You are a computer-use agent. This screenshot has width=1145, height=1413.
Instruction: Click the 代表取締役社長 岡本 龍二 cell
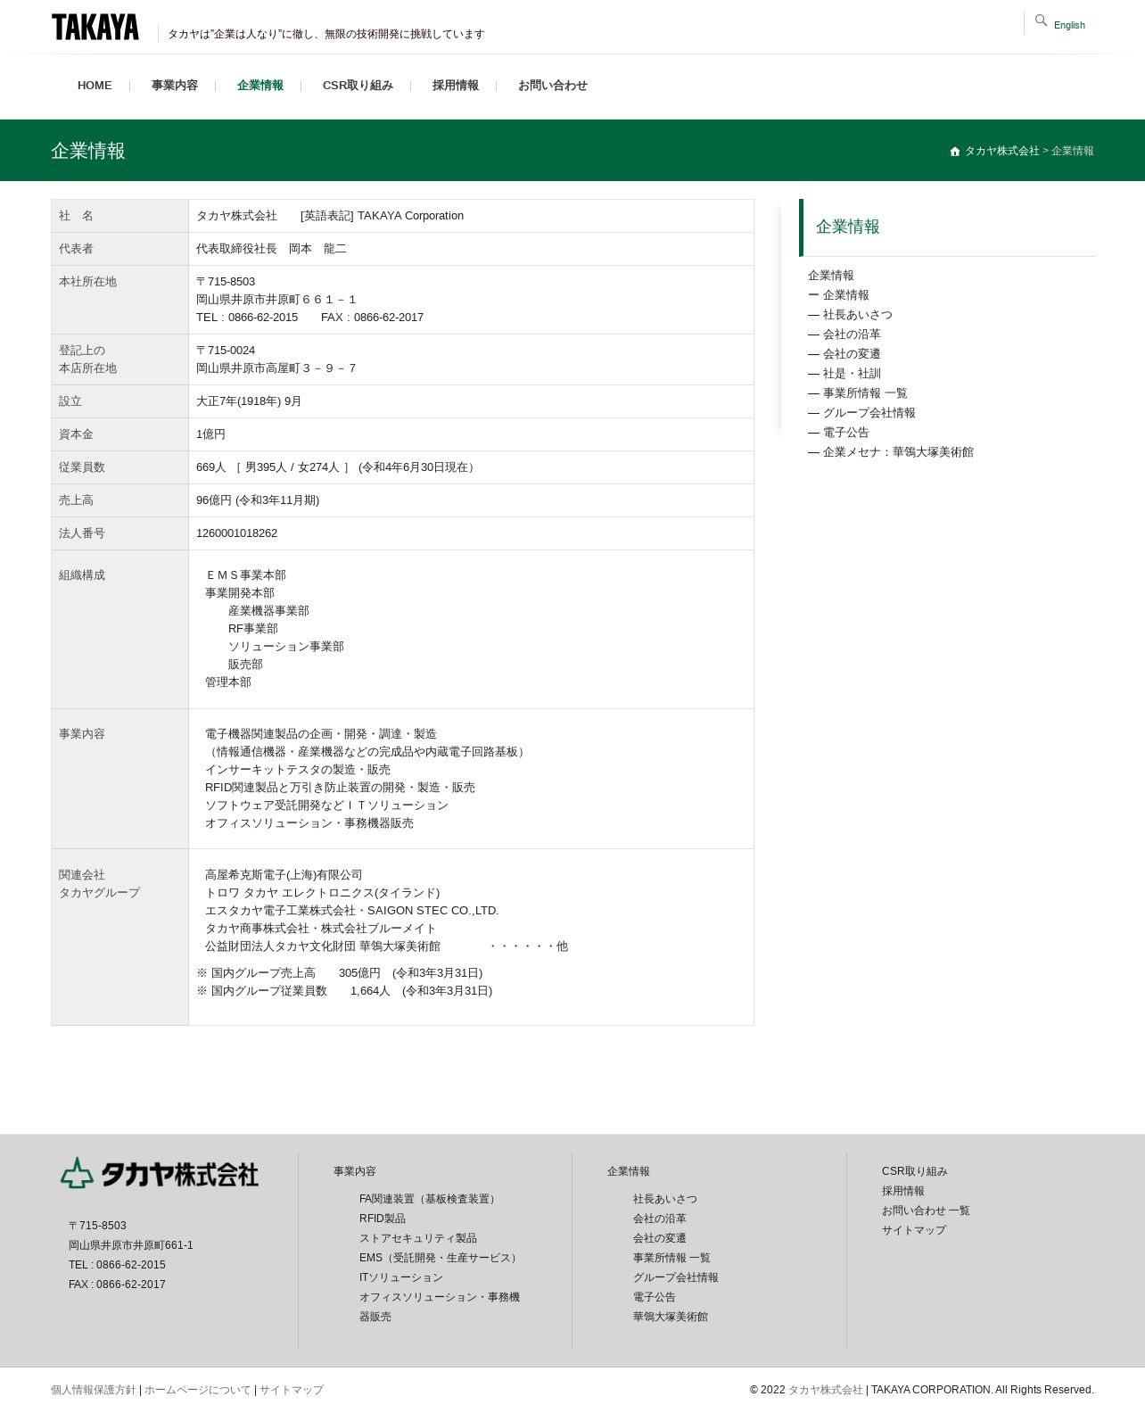[471, 249]
